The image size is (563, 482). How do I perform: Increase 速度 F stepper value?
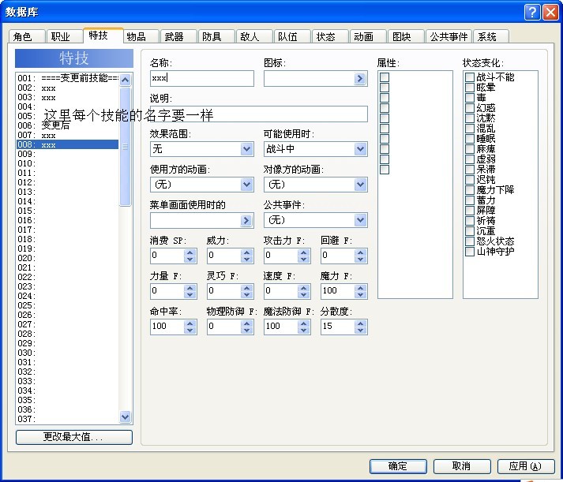(304, 288)
